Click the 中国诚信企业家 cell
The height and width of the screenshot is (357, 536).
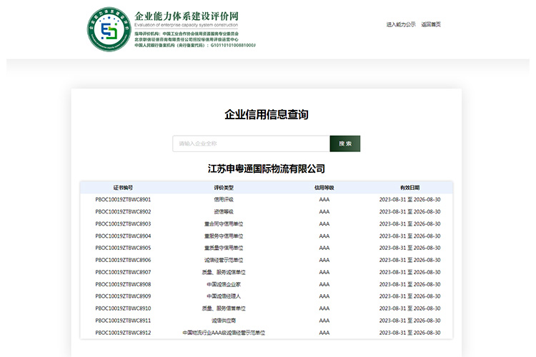tap(224, 284)
